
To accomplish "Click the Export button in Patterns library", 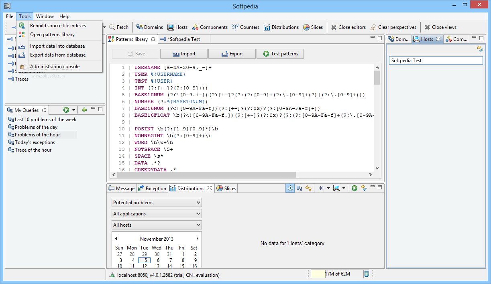I will (232, 54).
